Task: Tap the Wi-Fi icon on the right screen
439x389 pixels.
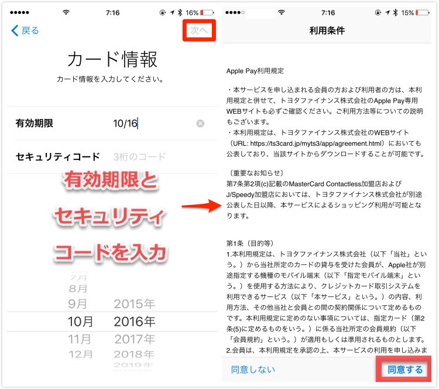Action: tap(282, 12)
